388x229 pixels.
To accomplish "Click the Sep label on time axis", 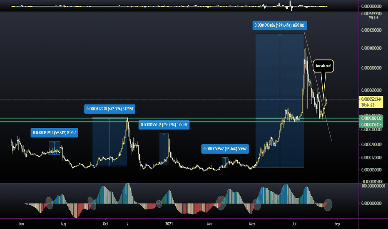I will click(337, 224).
